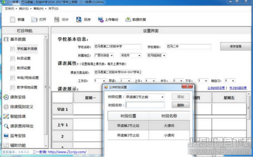Go to 辅助功能 section
The width and height of the screenshot is (253, 157).
18,145
